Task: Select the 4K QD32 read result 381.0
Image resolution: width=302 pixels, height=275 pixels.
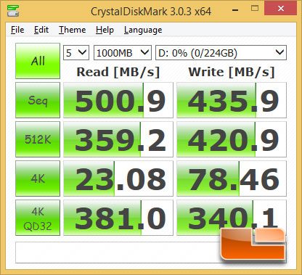Action: [x=118, y=218]
